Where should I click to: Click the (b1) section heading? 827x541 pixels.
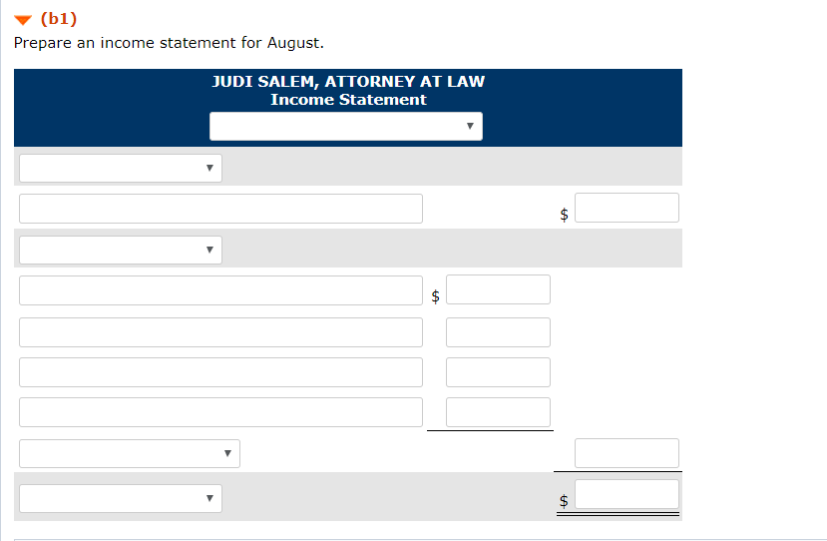pos(59,19)
